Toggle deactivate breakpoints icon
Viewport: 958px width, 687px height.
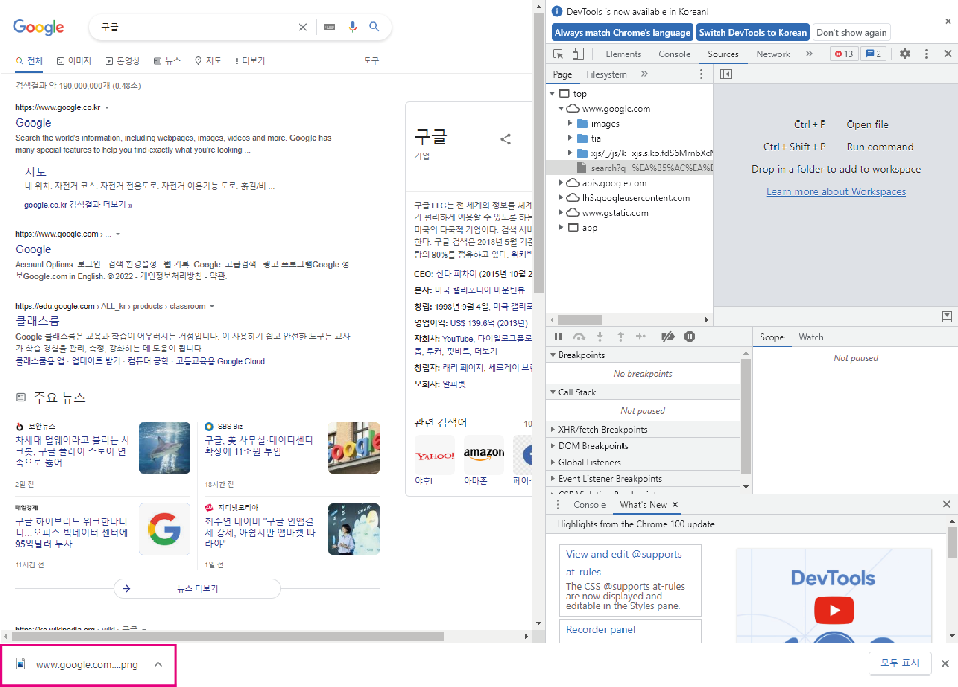[668, 337]
